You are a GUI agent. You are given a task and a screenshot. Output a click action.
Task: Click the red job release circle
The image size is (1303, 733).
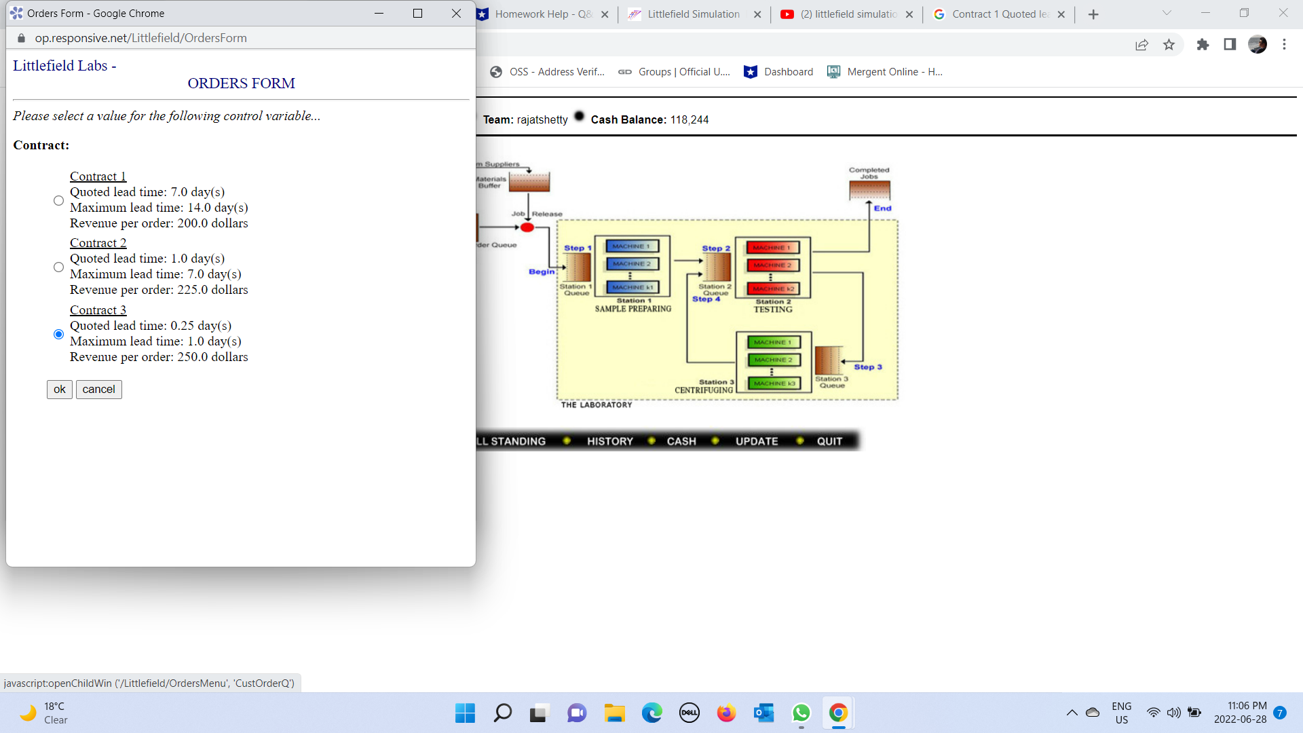527,227
